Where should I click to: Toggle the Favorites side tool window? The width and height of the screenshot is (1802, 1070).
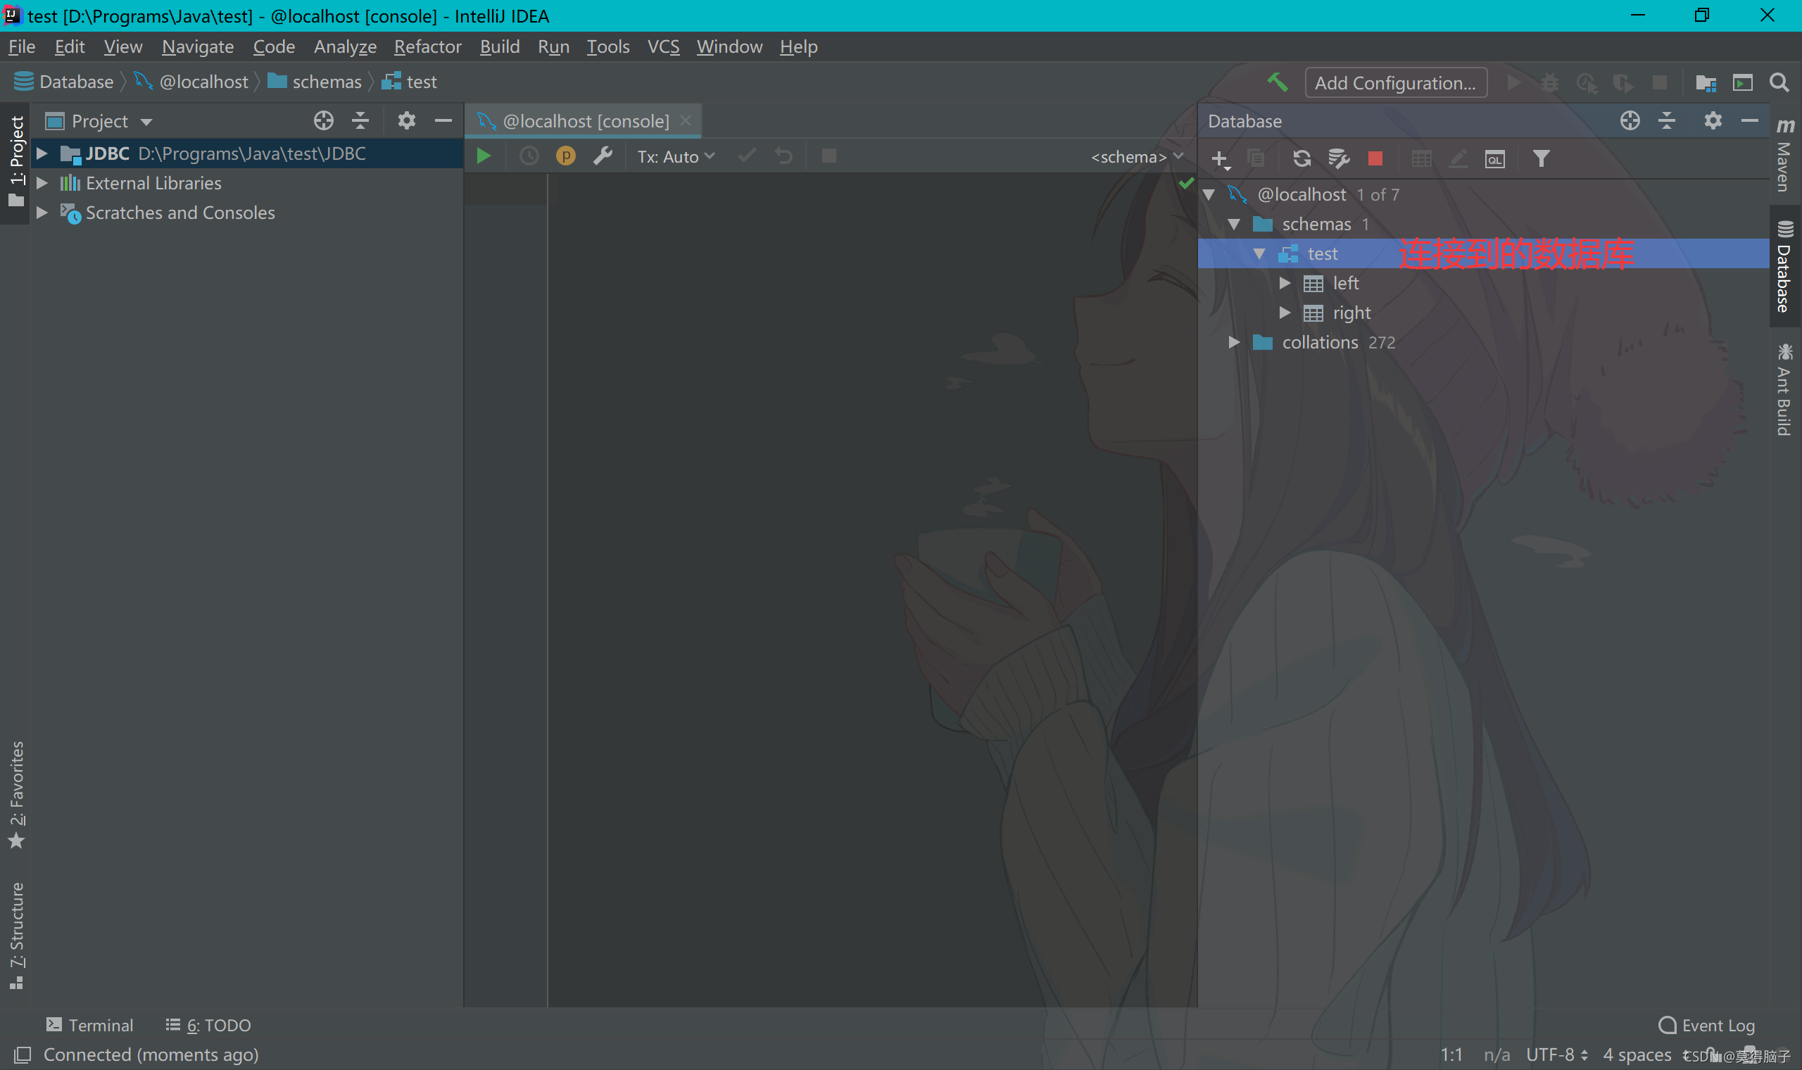point(16,794)
